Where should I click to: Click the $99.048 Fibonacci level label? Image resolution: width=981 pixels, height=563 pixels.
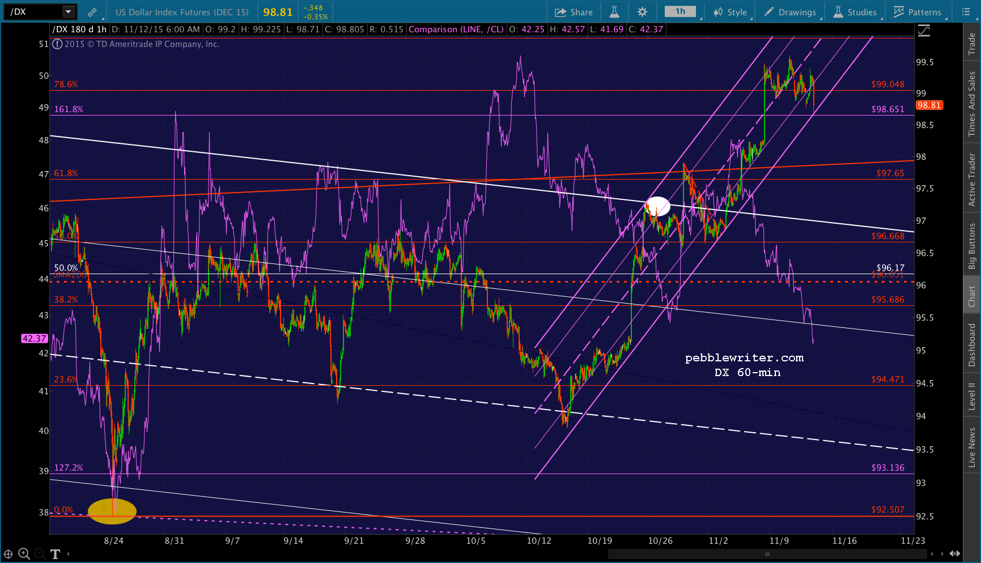pos(888,84)
